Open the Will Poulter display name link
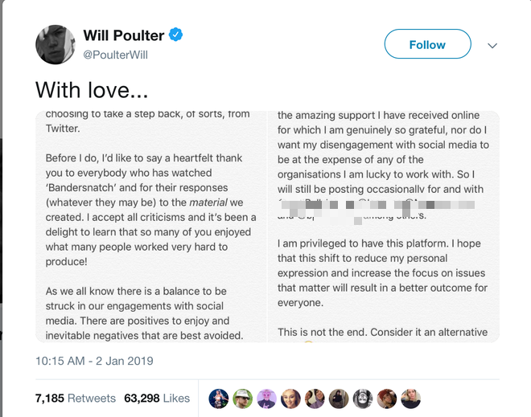The width and height of the screenshot is (531, 417). 124,36
